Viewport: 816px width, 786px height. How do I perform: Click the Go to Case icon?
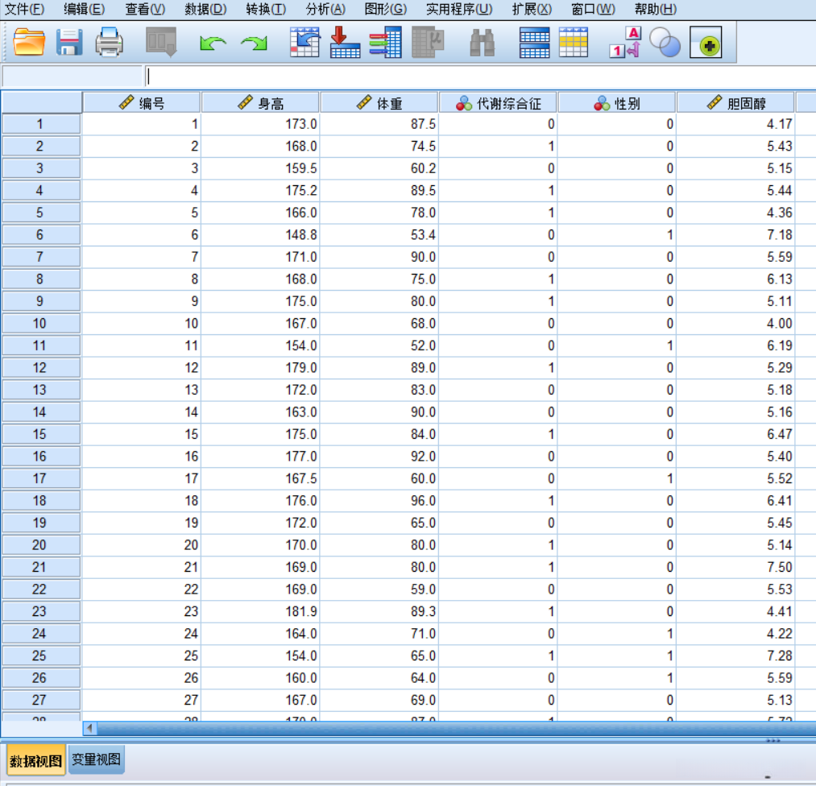pos(305,42)
